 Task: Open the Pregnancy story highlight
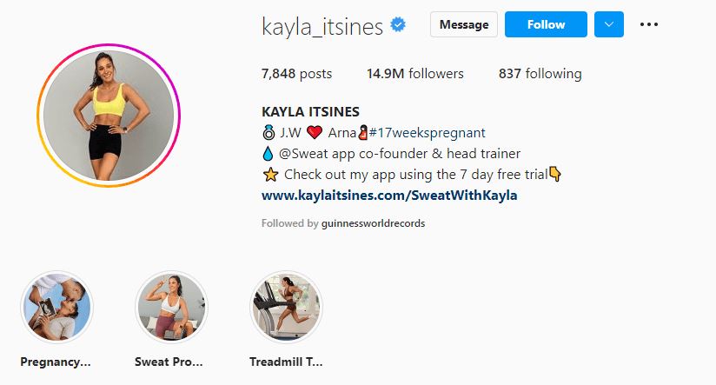(x=57, y=307)
